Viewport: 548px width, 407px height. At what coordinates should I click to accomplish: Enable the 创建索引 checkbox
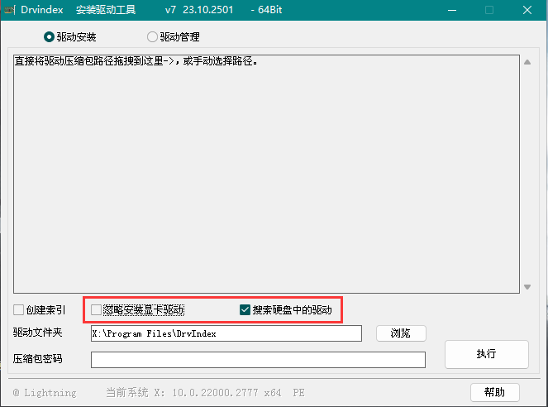click(19, 310)
